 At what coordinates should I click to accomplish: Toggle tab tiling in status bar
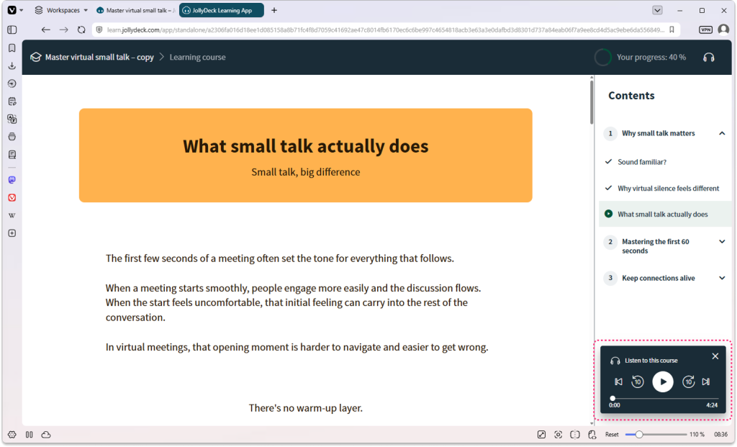(x=29, y=435)
